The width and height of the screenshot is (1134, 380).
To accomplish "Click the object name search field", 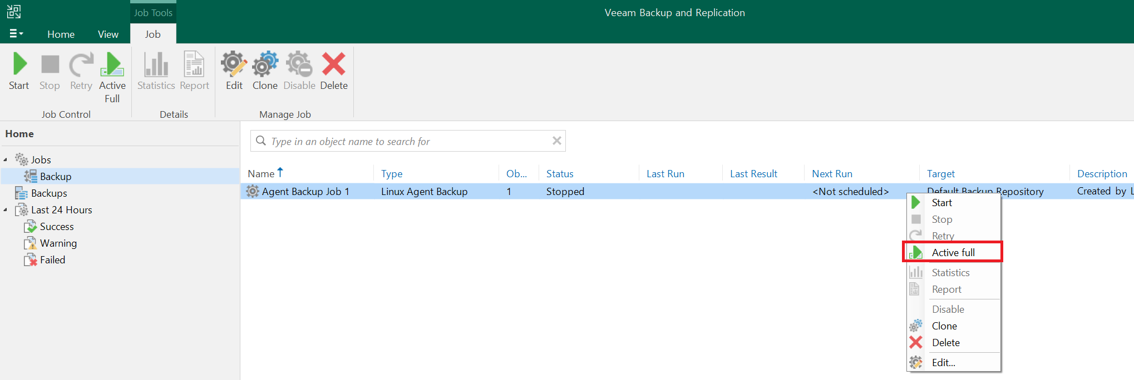I will (408, 141).
